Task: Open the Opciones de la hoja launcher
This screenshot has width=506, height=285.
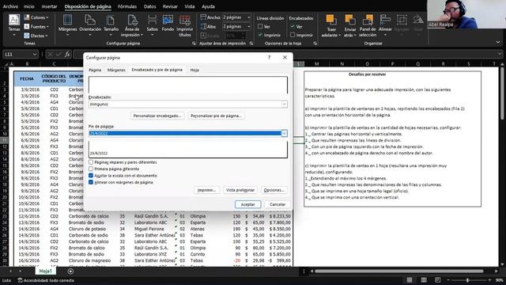Action: point(315,44)
